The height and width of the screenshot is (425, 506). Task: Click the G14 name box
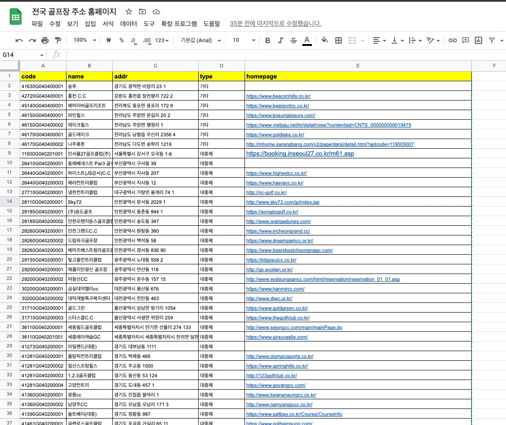(x=19, y=55)
